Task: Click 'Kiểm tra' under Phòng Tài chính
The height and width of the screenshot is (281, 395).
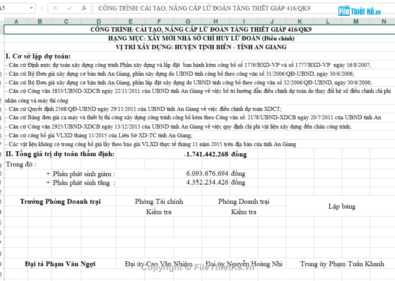Action: 159,212
